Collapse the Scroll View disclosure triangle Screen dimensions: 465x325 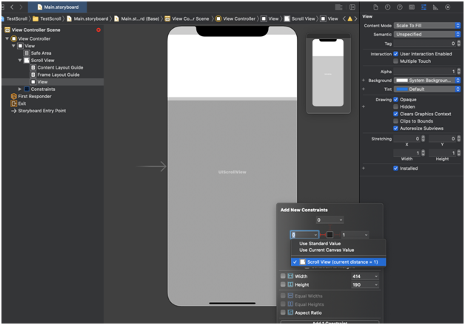point(20,61)
